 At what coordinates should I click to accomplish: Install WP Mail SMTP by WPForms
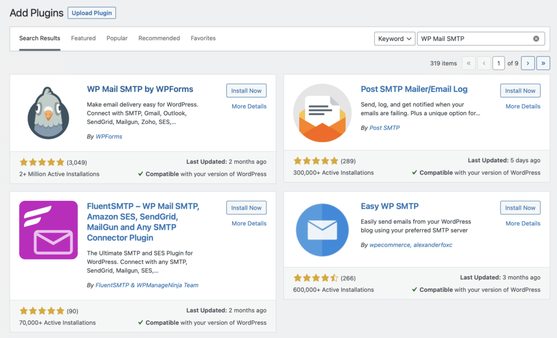pos(246,91)
